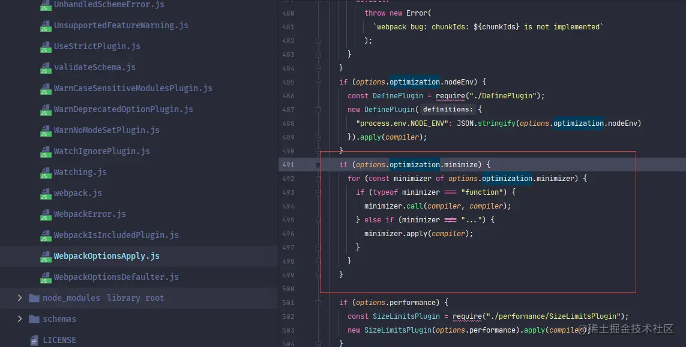Image resolution: width=686 pixels, height=347 pixels.
Task: Click "process.env.NODE_ENV" string on line 488
Action: coord(402,123)
